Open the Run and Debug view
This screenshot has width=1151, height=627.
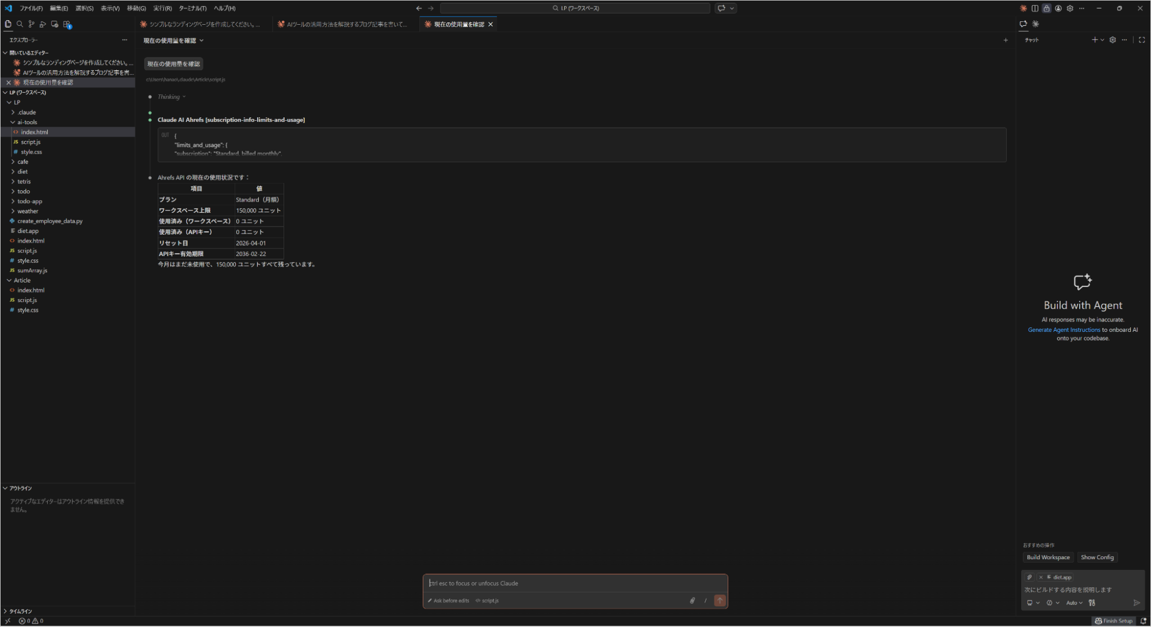pyautogui.click(x=43, y=24)
